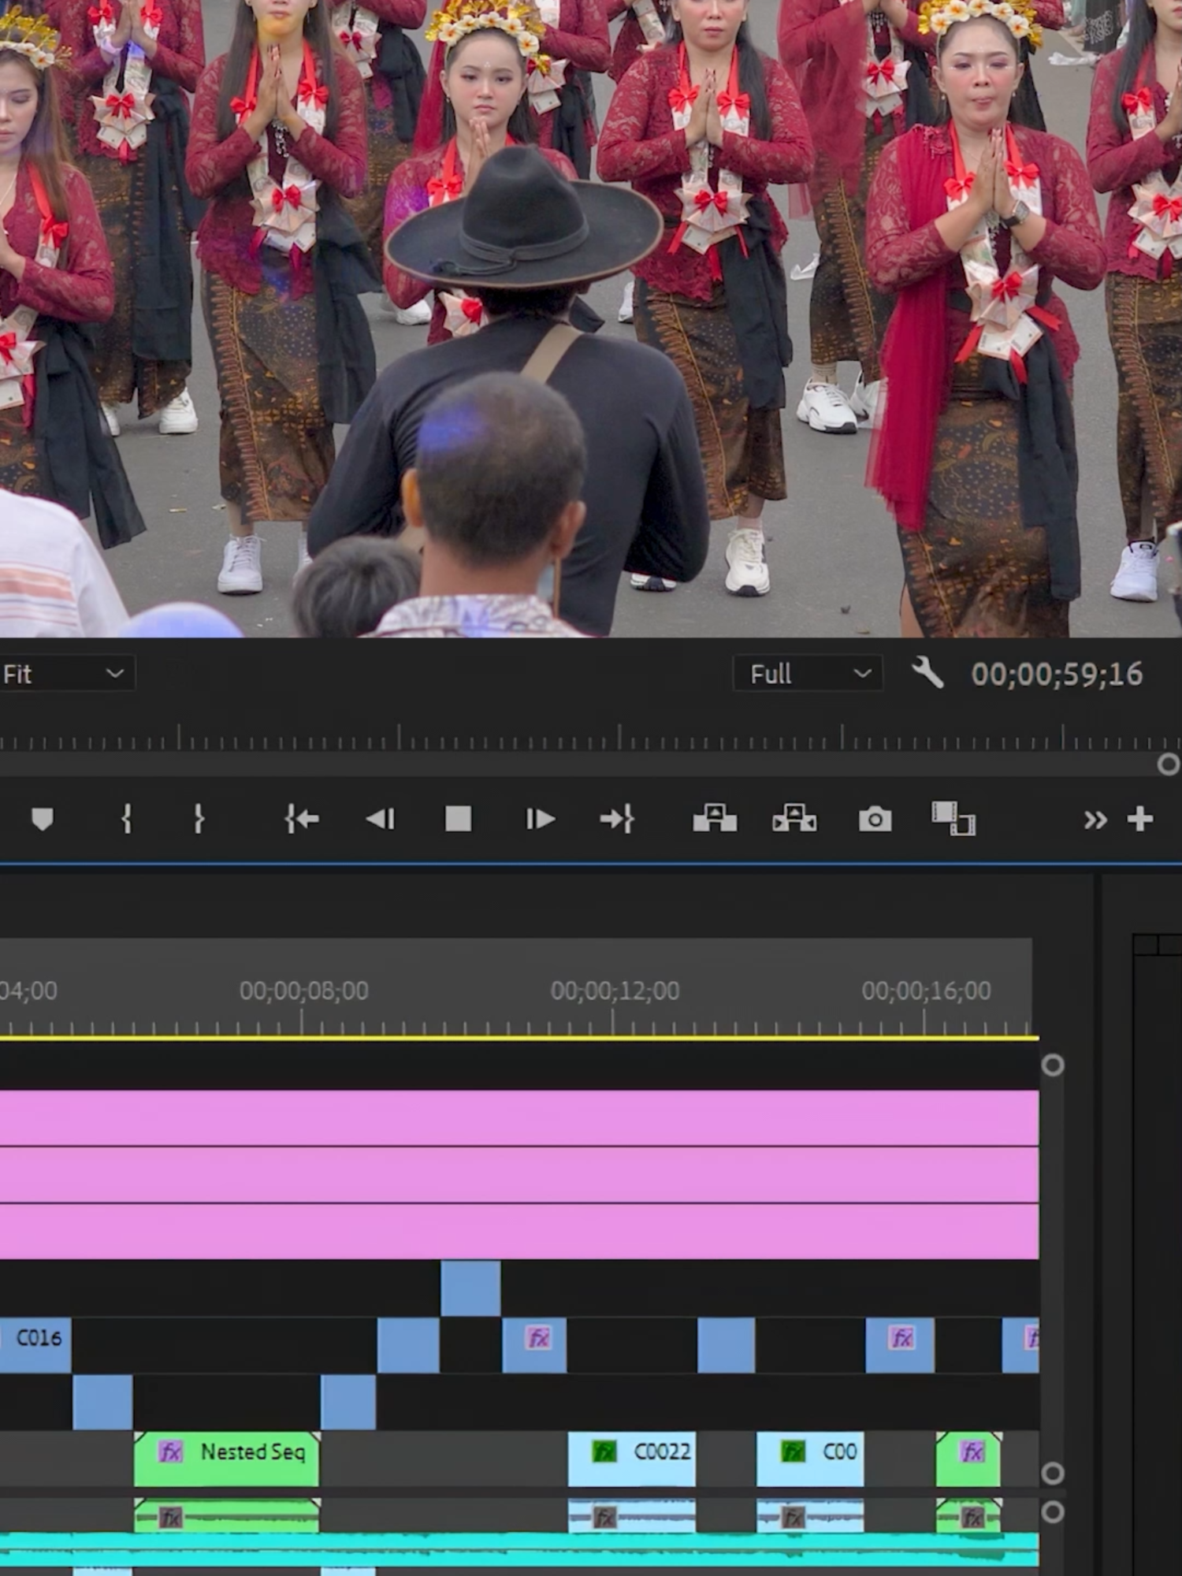Toggle the Comparison View icon
This screenshot has width=1182, height=1576.
coord(953,819)
